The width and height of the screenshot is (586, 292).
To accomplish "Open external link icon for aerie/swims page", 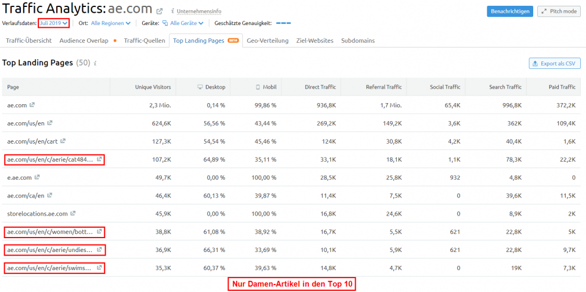I will pyautogui.click(x=99, y=268).
